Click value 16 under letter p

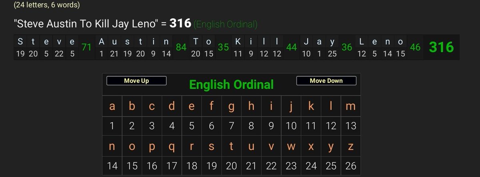point(152,166)
